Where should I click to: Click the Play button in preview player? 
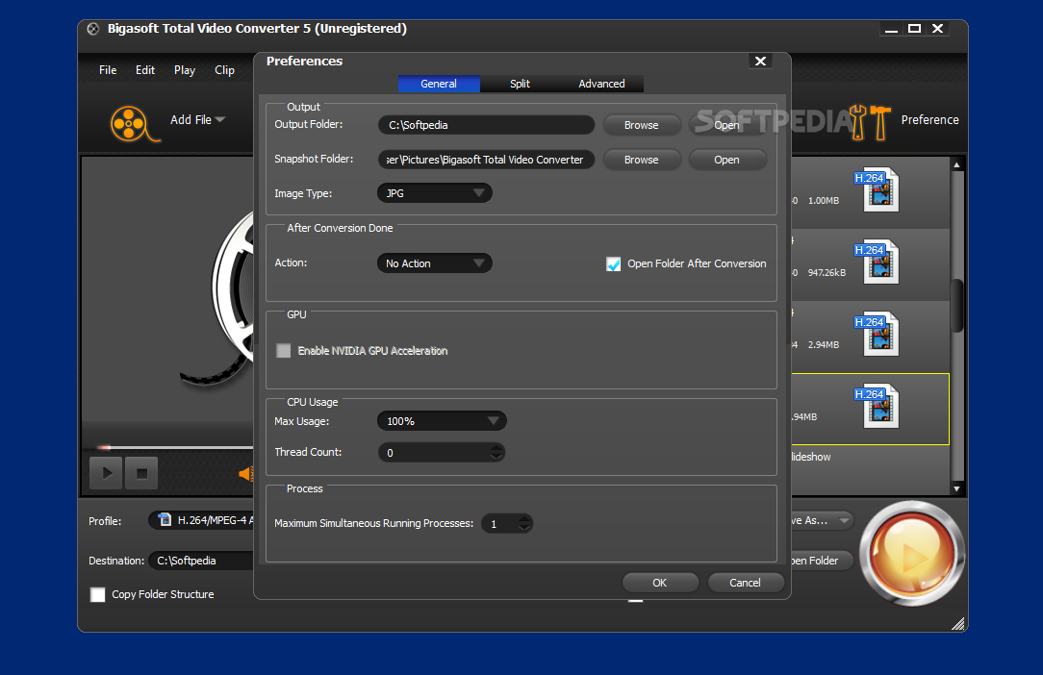107,473
